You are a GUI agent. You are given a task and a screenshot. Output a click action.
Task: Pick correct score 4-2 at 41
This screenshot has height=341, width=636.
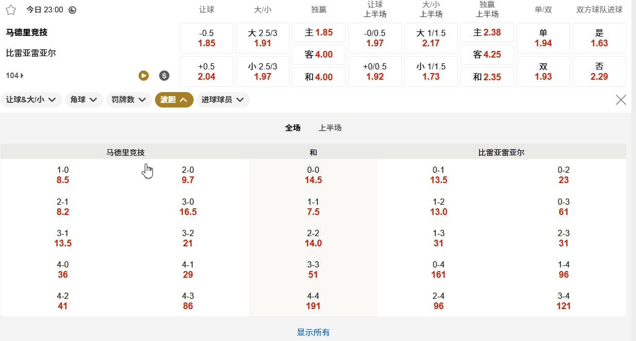tap(63, 301)
